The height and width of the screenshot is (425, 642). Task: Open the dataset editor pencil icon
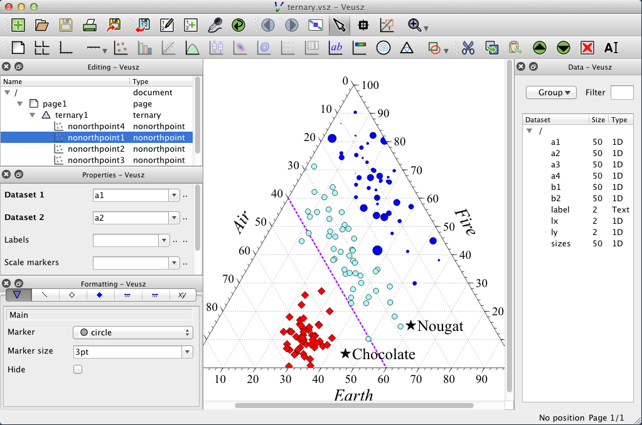(167, 25)
